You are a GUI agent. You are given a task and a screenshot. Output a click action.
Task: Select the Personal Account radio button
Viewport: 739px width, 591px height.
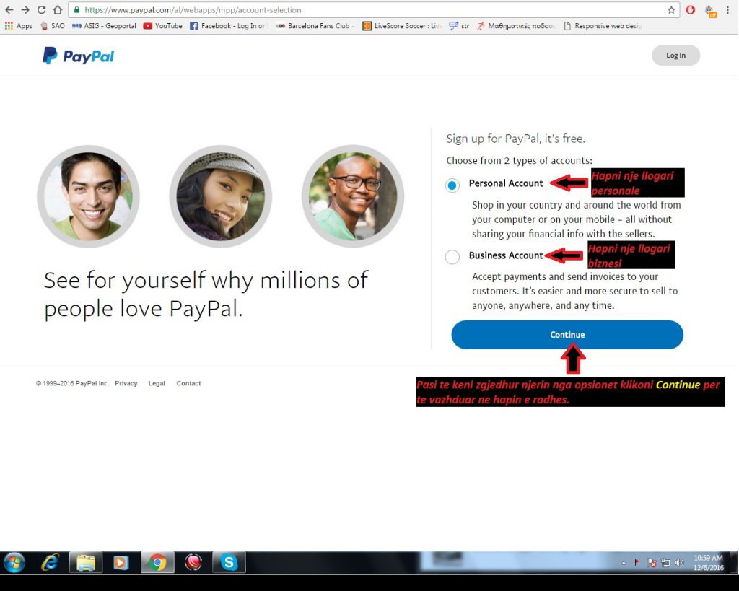click(x=452, y=185)
